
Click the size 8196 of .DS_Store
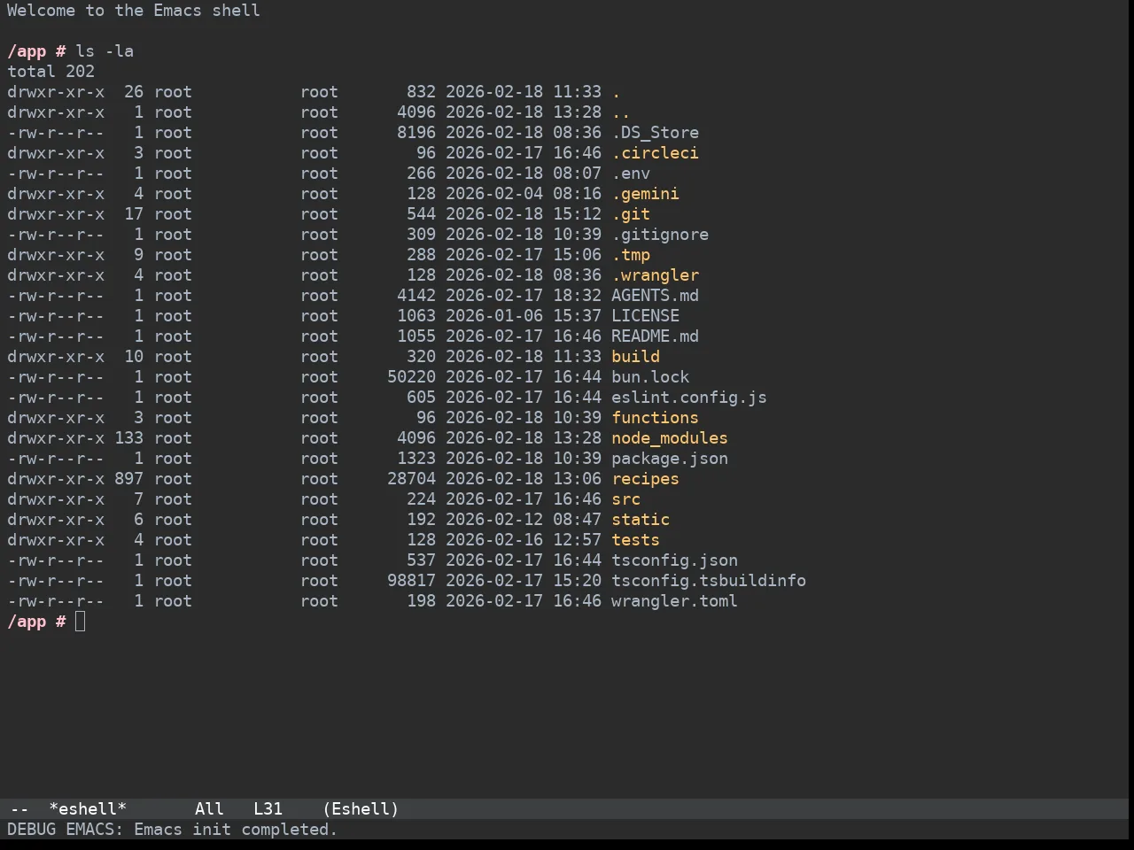416,133
